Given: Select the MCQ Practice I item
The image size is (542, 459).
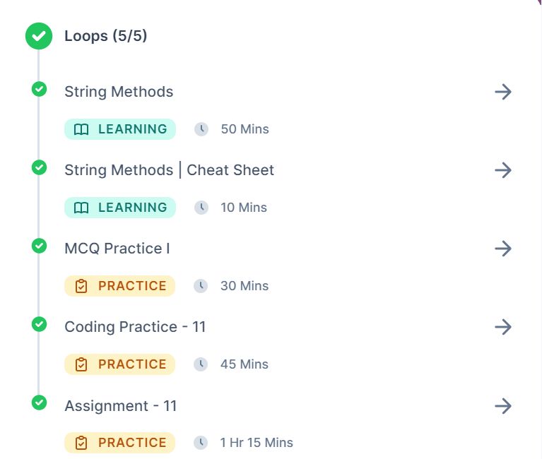Looking at the screenshot, I should click(117, 249).
